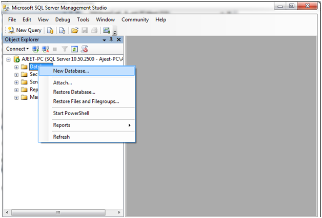This screenshot has height=218, width=322.
Task: Open the File menu
Action: [x=12, y=19]
